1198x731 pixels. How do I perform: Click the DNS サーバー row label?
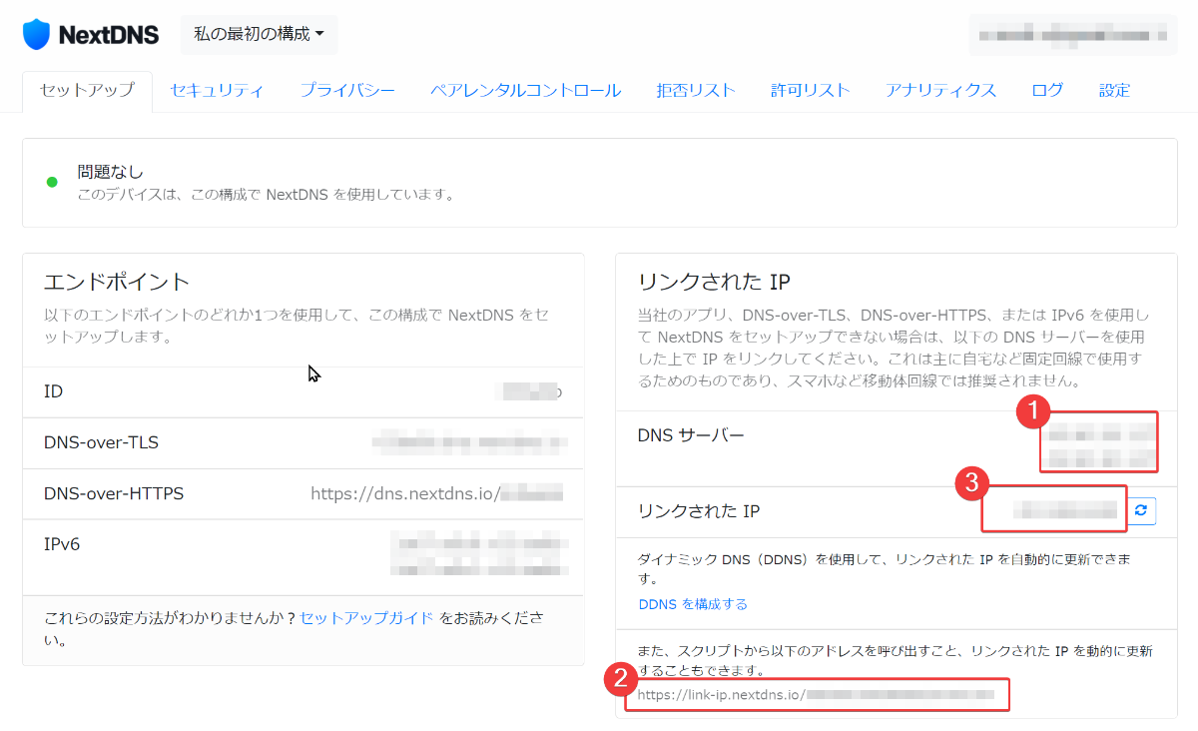pos(691,435)
